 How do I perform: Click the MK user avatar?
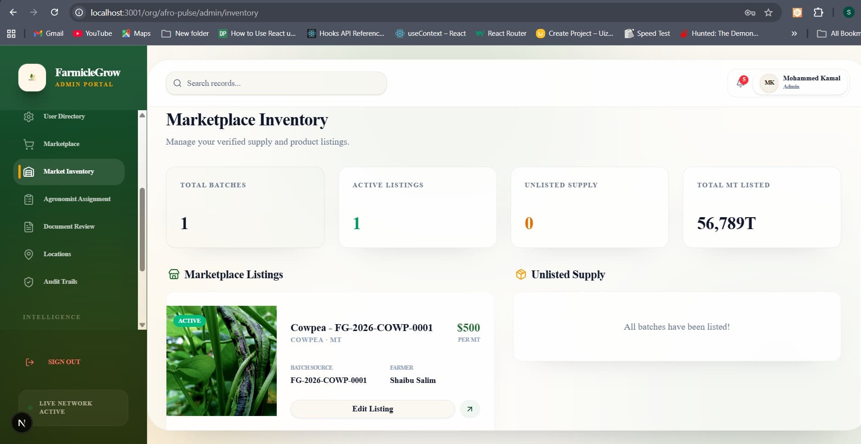click(769, 83)
